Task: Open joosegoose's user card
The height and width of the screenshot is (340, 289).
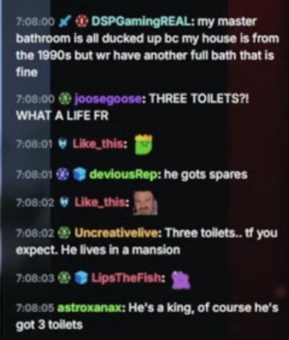Action: [108, 99]
